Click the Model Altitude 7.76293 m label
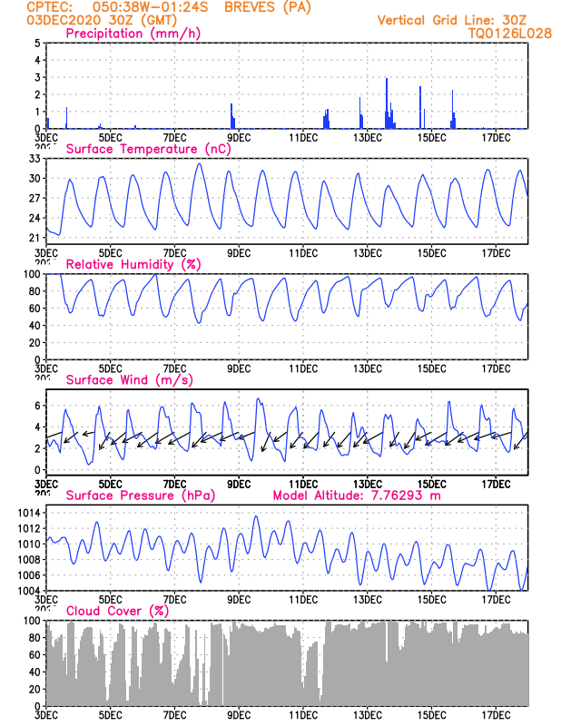 click(x=357, y=495)
